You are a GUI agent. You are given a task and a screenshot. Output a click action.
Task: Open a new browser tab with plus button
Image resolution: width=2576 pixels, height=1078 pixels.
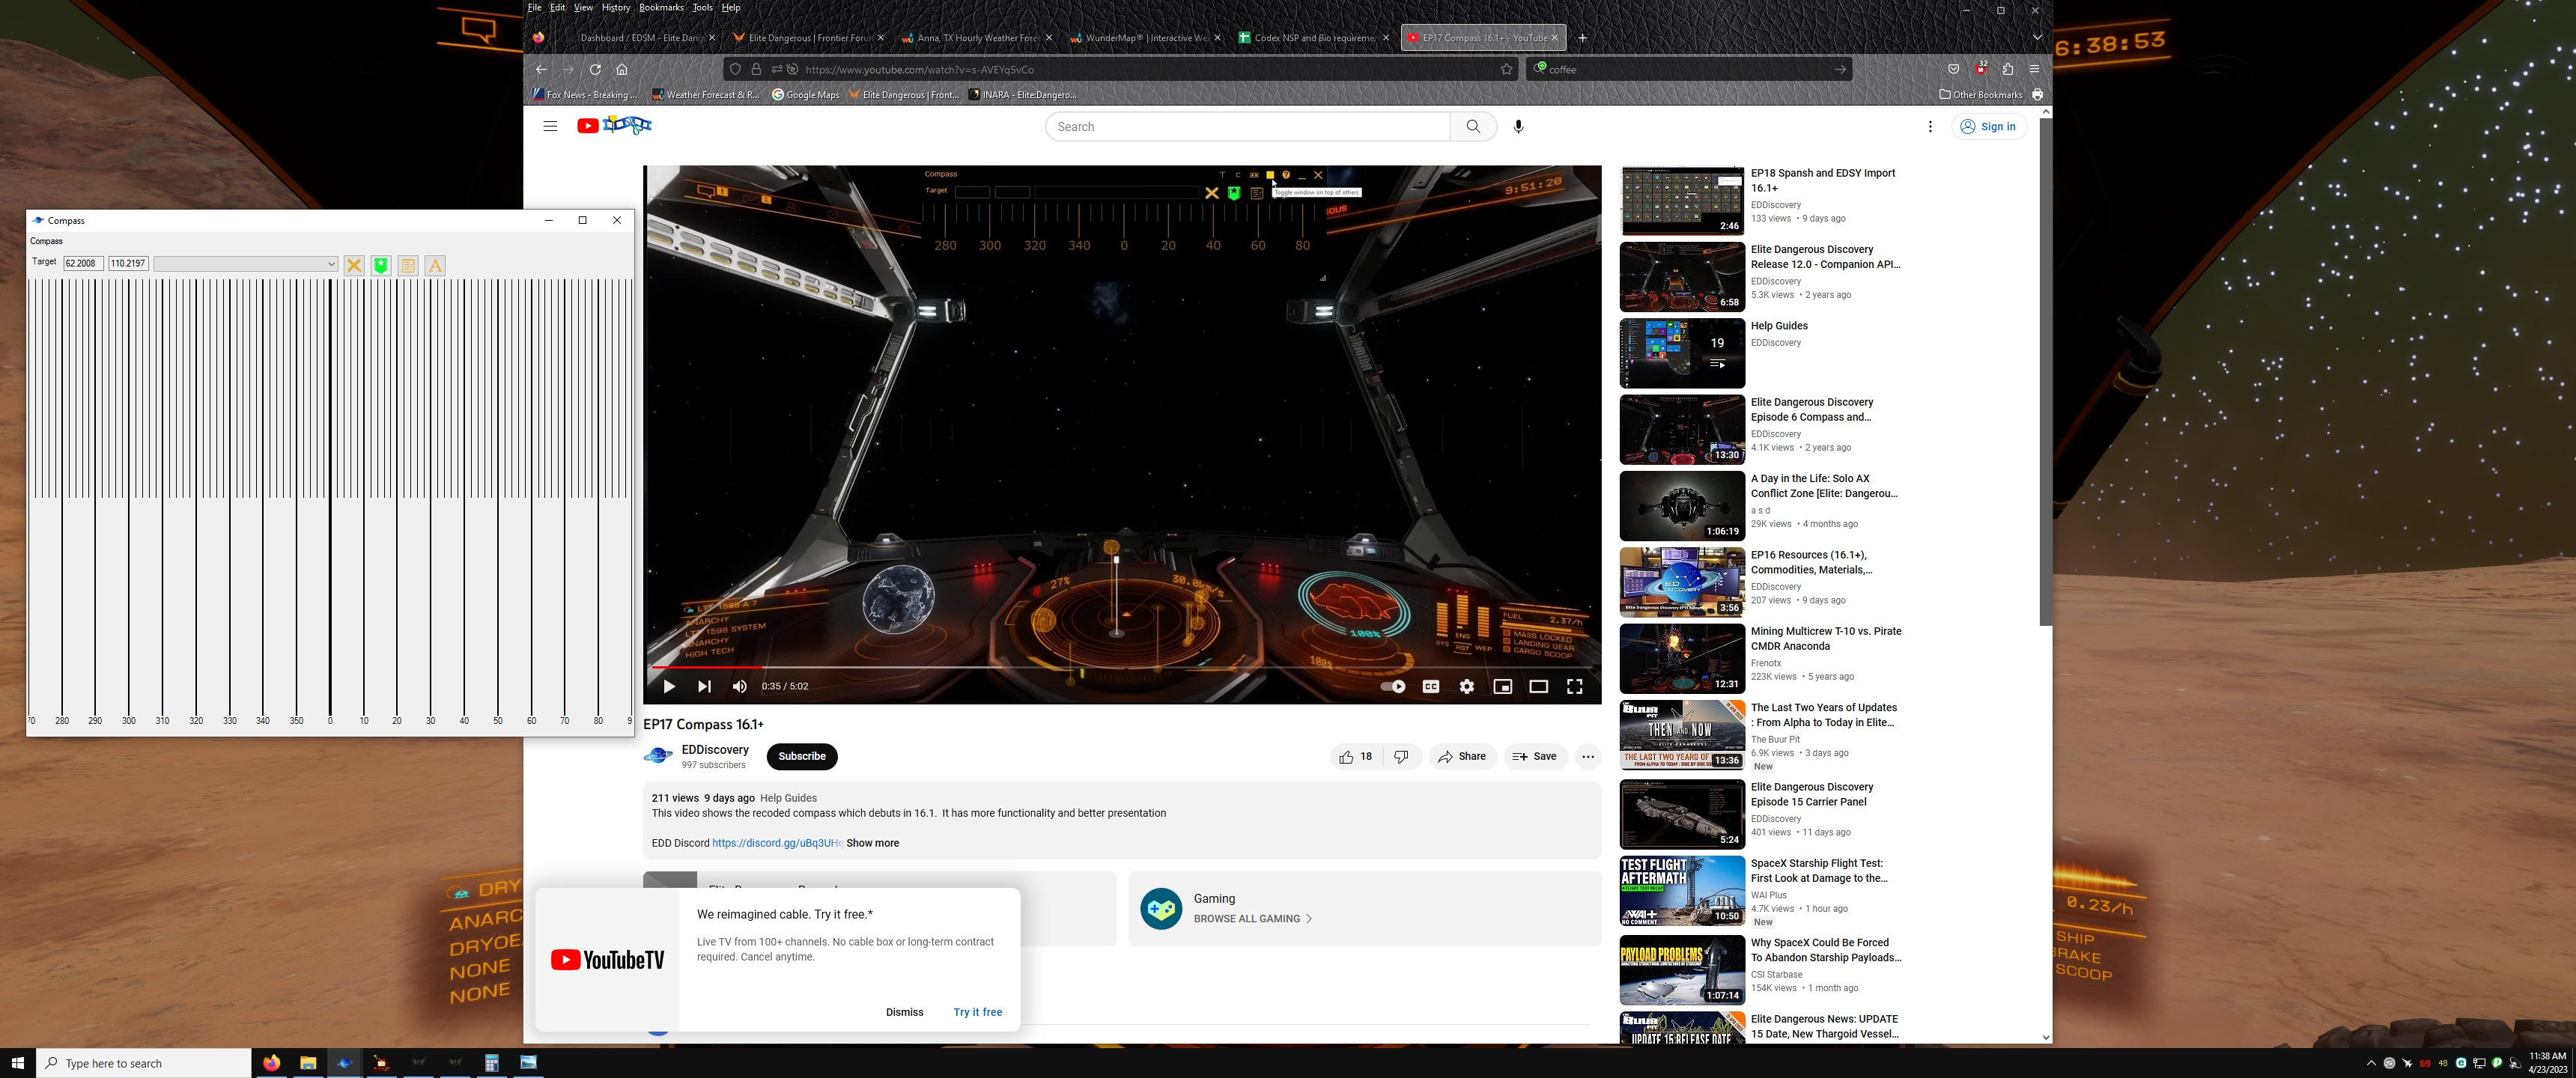[x=1582, y=38]
